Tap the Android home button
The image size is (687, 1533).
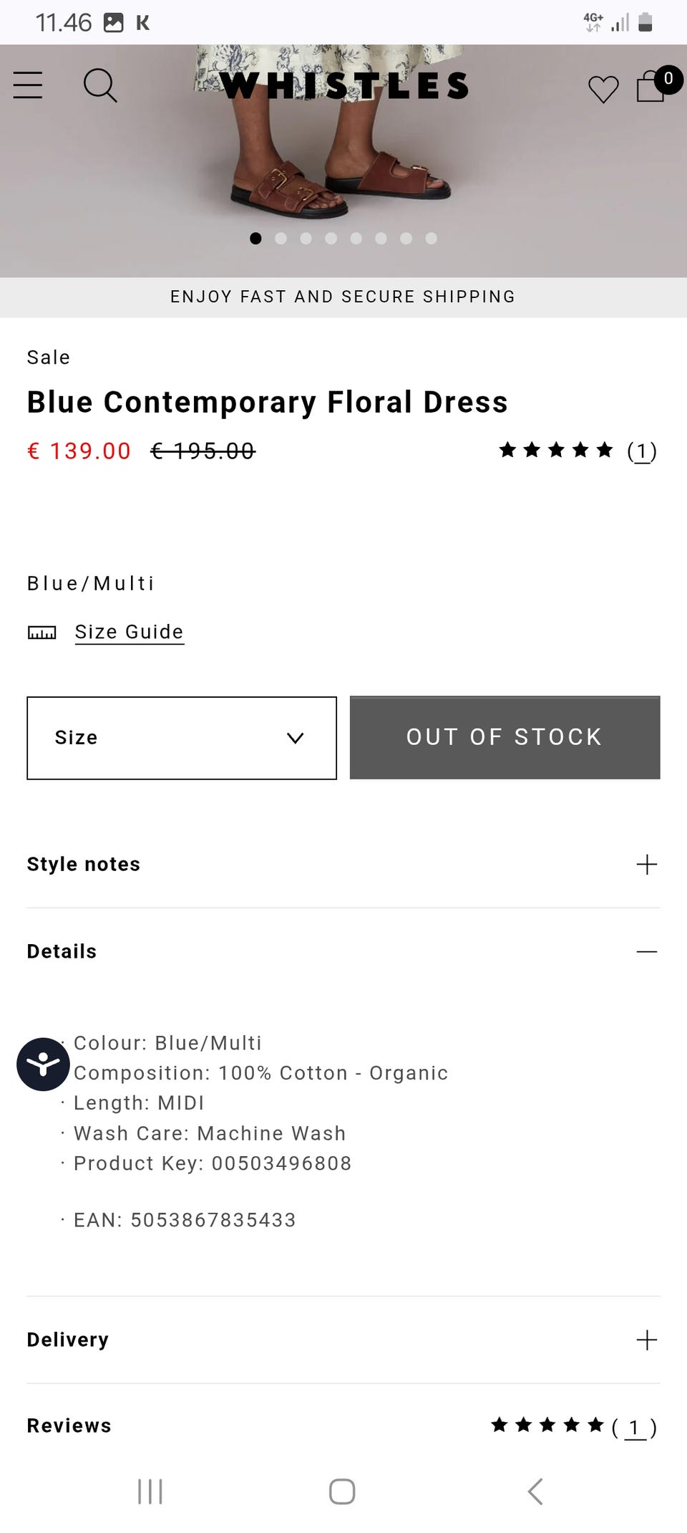(342, 1491)
